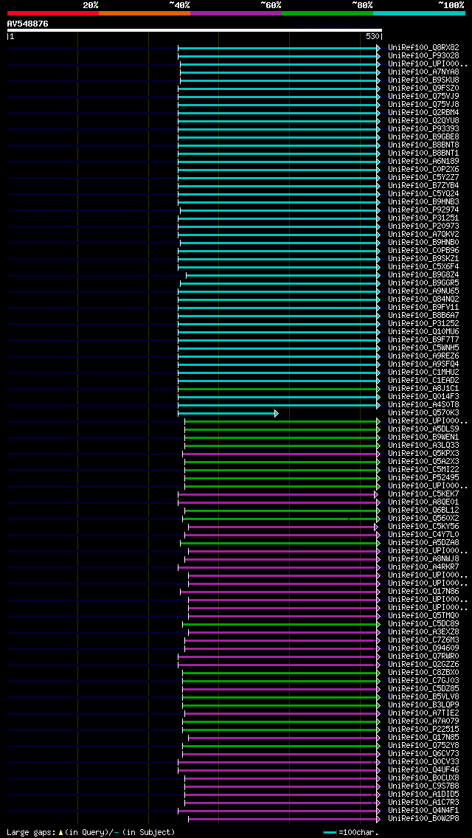Click the purple alignment bar for UniRef100_B0W2P8
Screen dimensions: 472x838
[x=285, y=819]
